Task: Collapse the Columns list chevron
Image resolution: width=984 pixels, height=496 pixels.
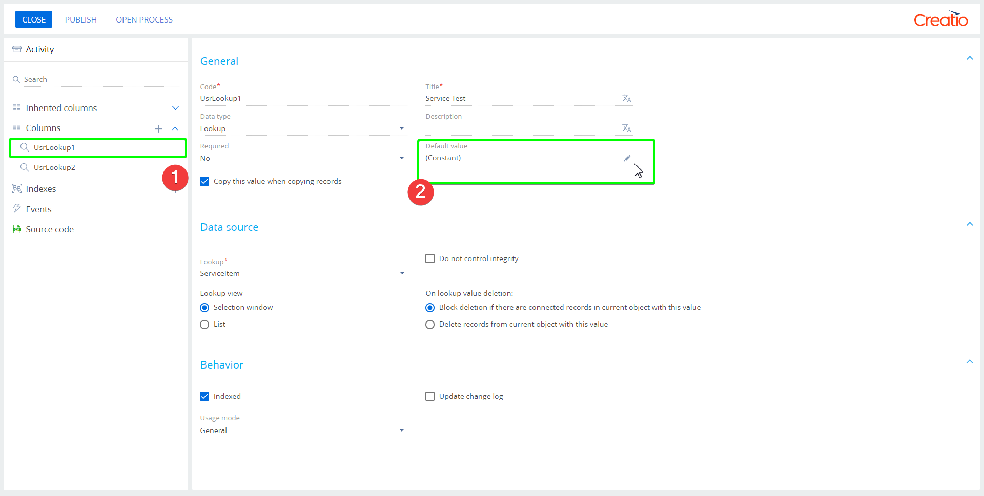Action: (175, 128)
